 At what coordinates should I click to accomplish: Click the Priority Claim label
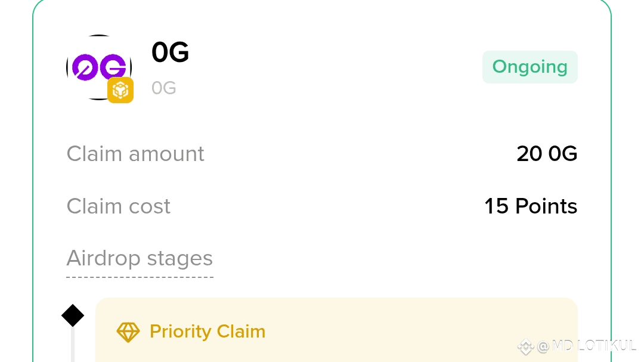tap(207, 332)
